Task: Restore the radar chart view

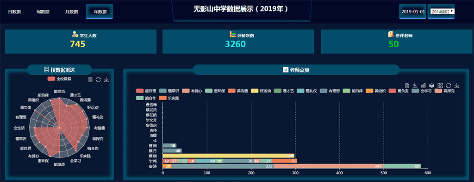Action: [x=98, y=79]
